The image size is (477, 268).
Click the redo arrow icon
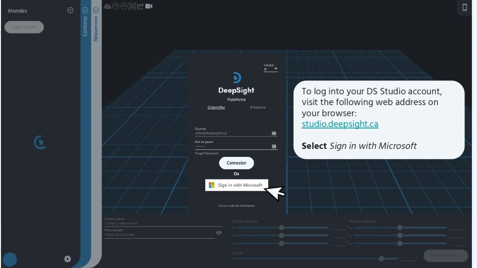coord(124,7)
